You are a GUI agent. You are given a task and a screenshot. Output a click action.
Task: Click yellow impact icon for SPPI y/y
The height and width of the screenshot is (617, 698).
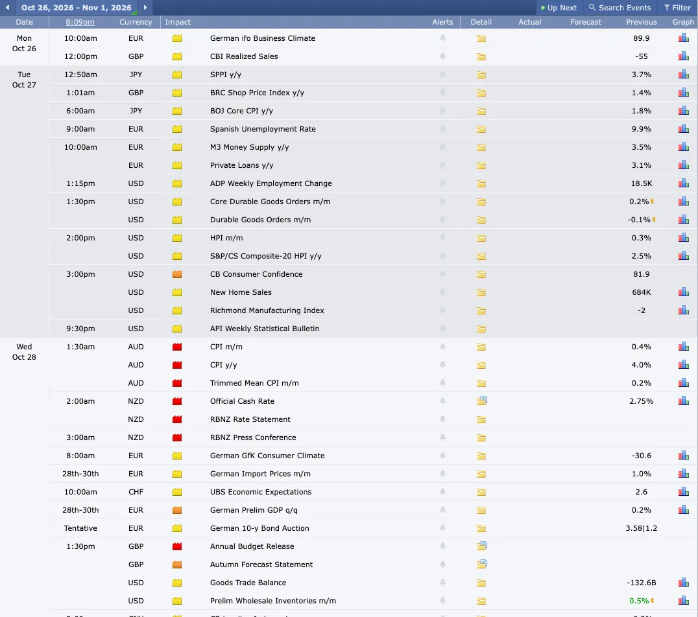176,75
